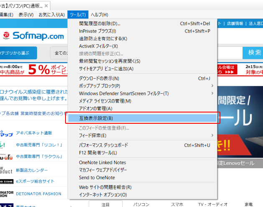Switch to the TV・オーディオ tab
This screenshot has height=207, width=263.
tap(212, 204)
